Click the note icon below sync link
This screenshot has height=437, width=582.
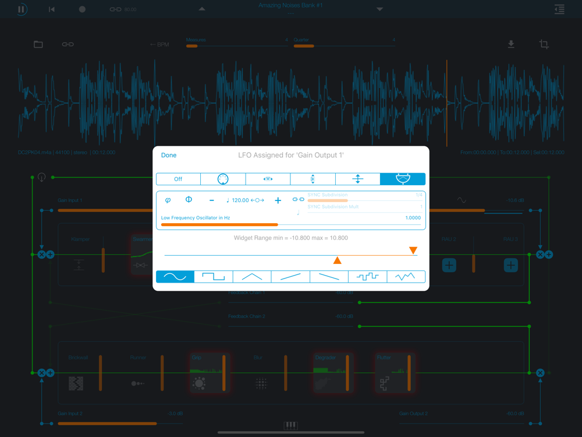coord(298,213)
